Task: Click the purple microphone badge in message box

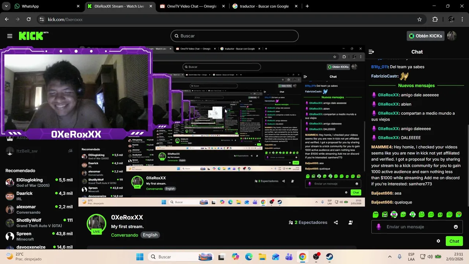Action: coord(379,227)
